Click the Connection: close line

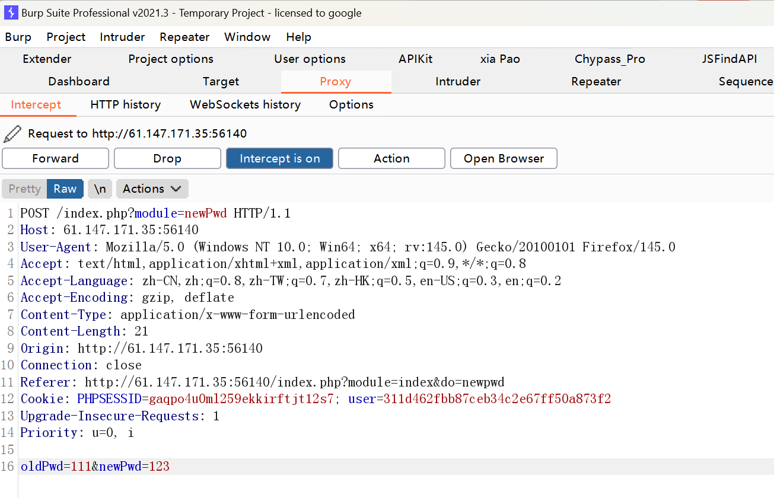81,365
